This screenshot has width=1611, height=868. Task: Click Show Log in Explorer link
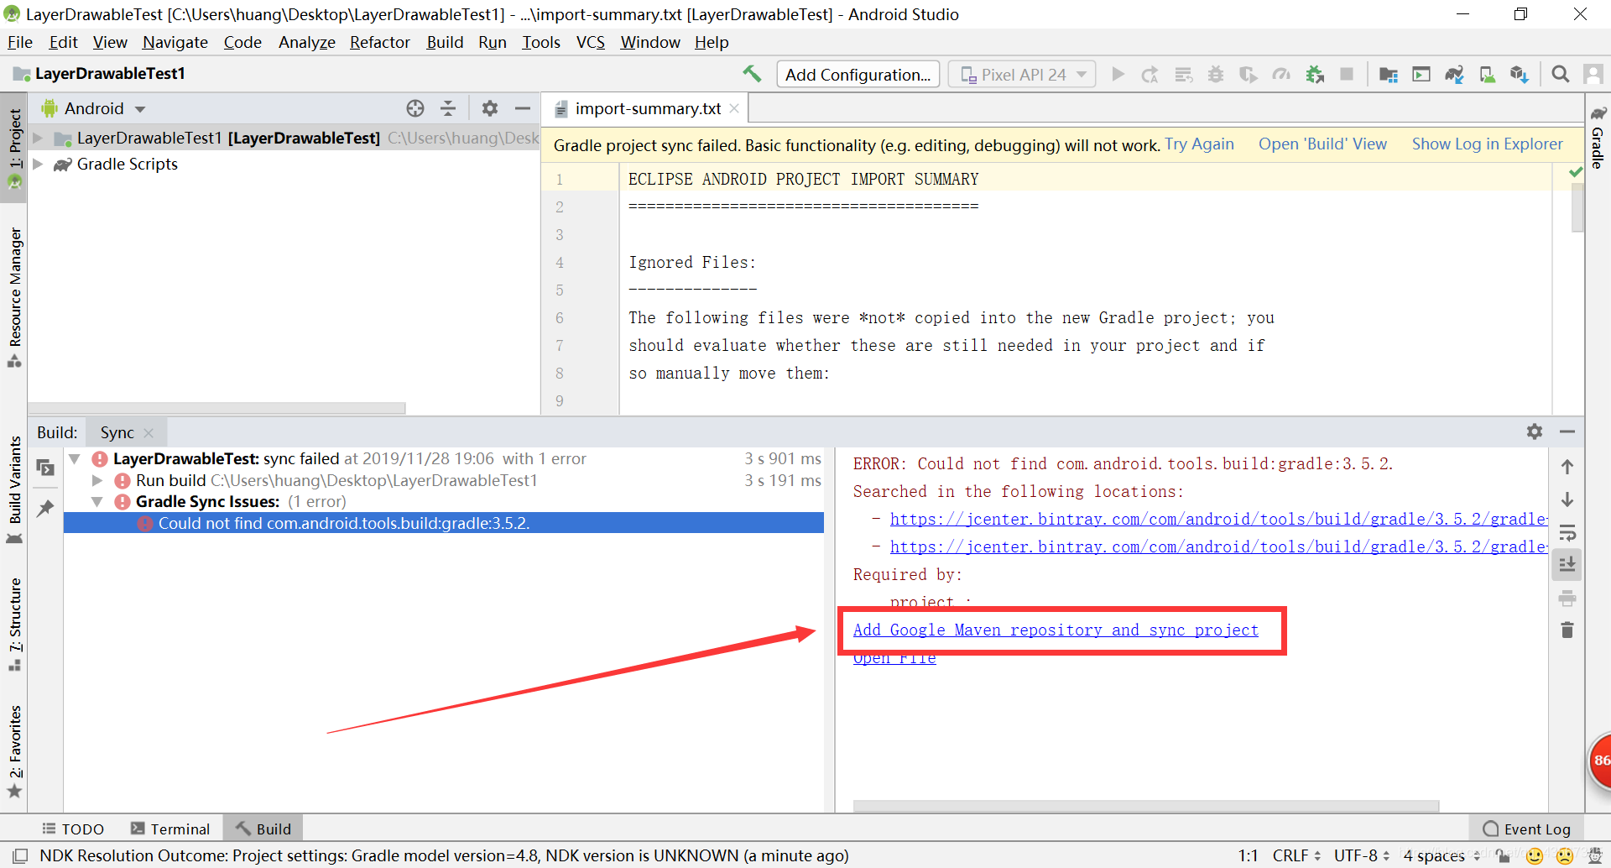pos(1488,144)
